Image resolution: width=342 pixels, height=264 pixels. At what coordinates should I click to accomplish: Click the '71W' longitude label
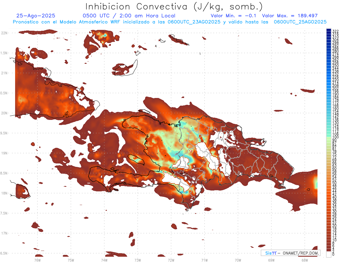pos(204,260)
